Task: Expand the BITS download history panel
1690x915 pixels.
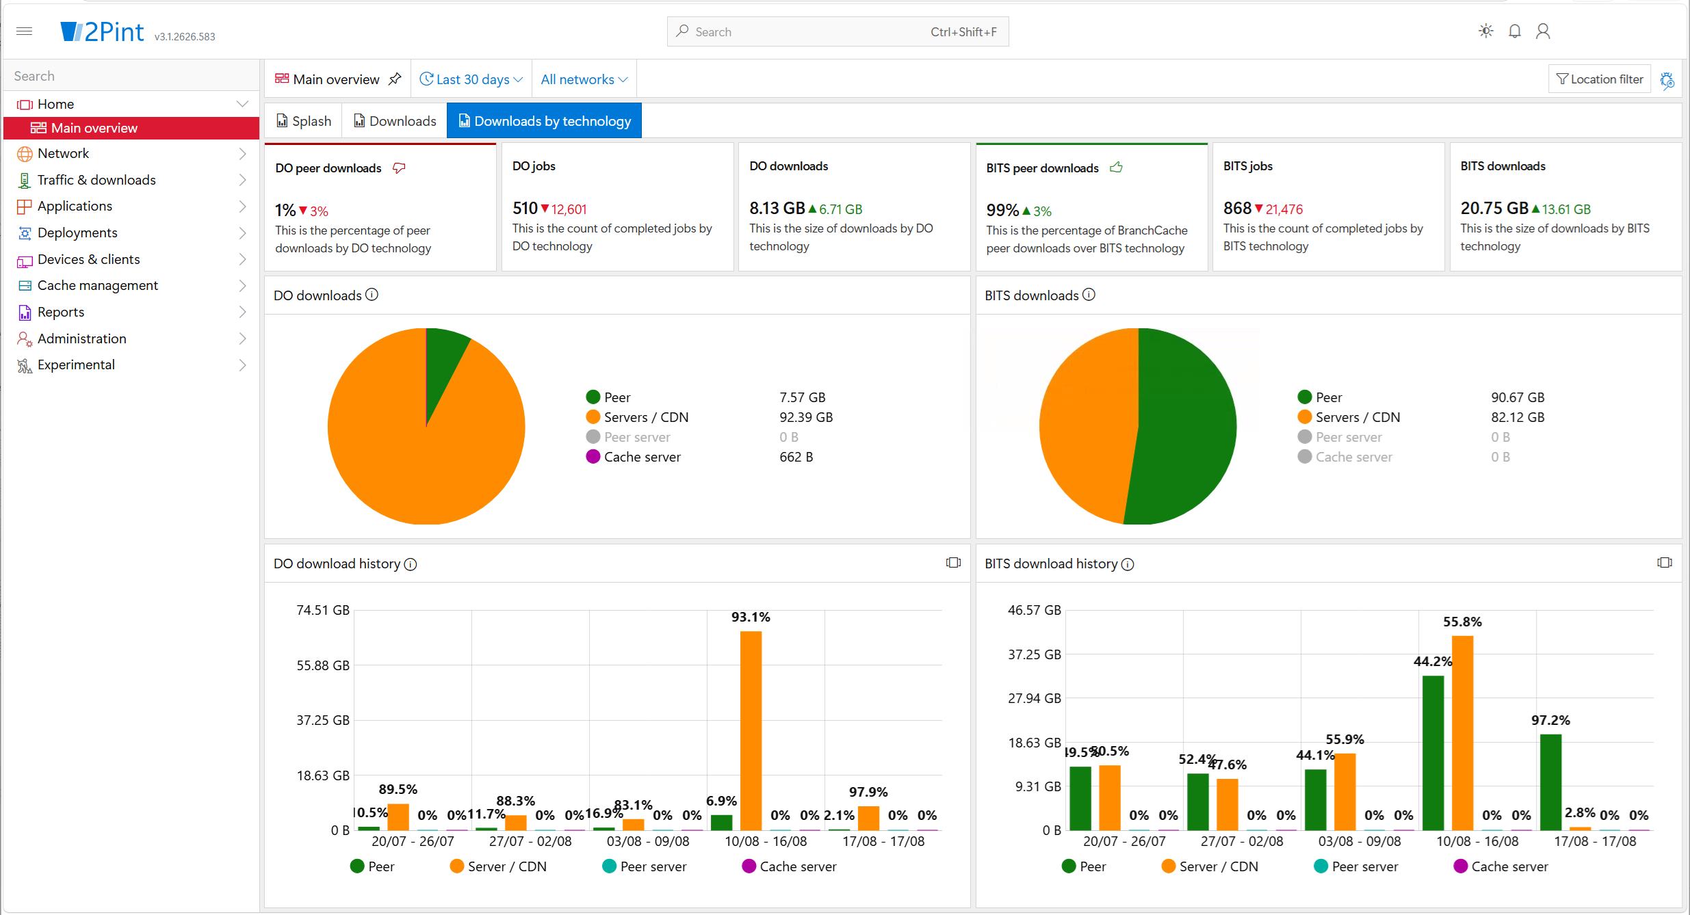Action: coord(1665,562)
